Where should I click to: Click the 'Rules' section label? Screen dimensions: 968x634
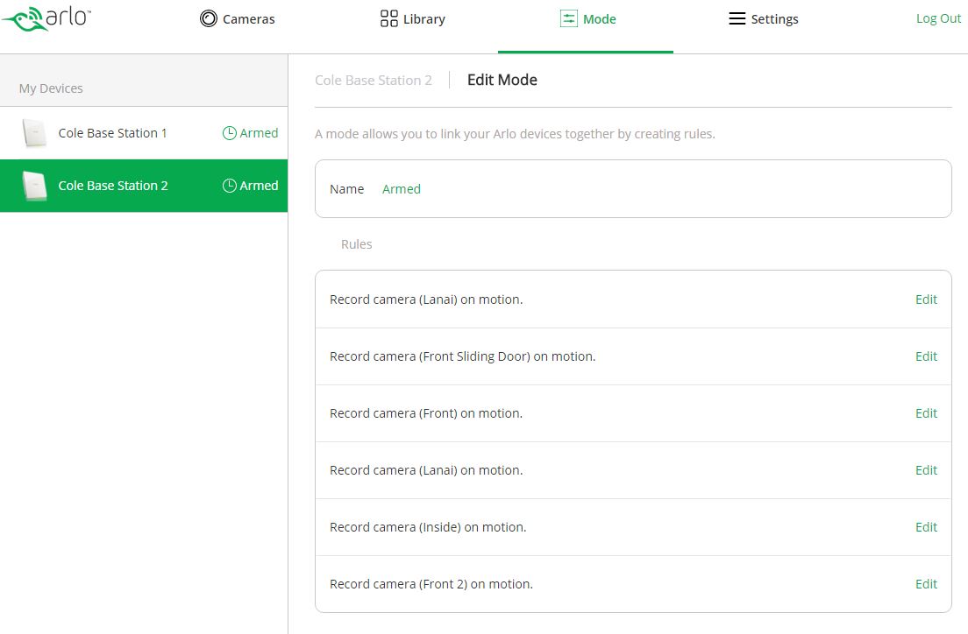pos(356,244)
